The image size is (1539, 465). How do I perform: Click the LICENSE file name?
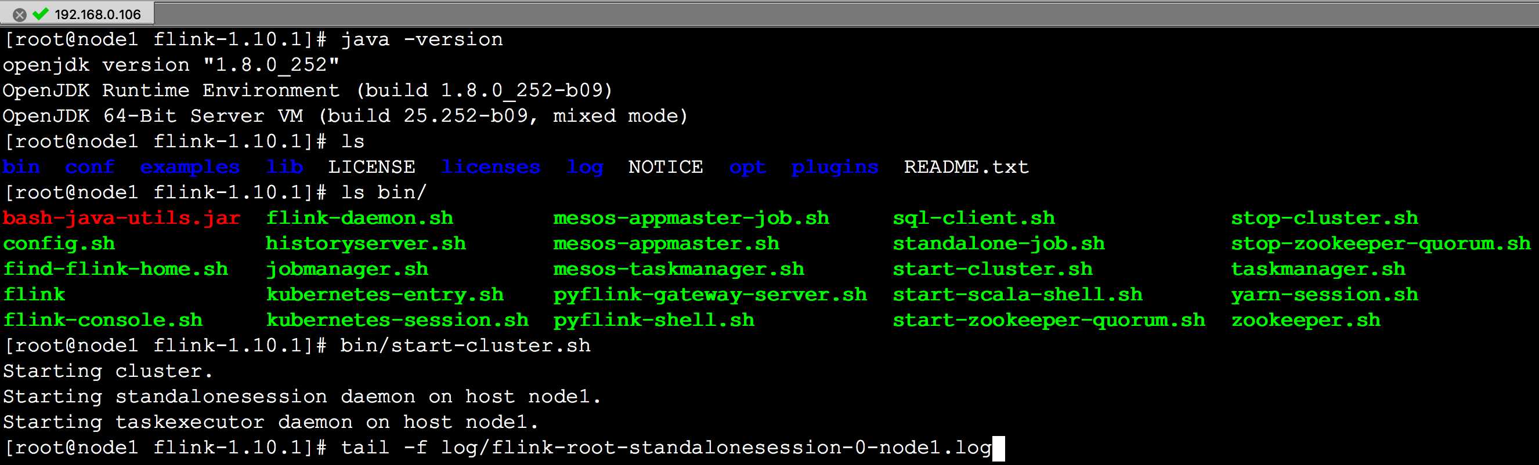tap(371, 167)
